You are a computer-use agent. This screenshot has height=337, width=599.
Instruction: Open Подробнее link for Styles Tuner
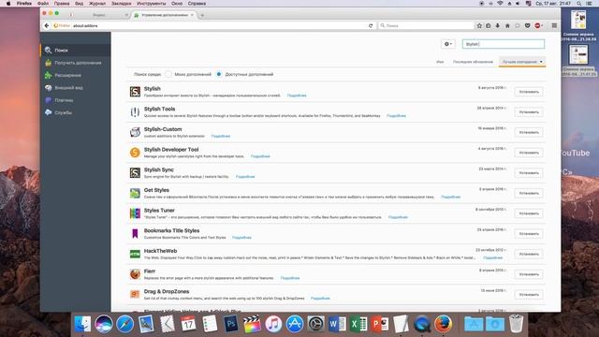[398, 217]
